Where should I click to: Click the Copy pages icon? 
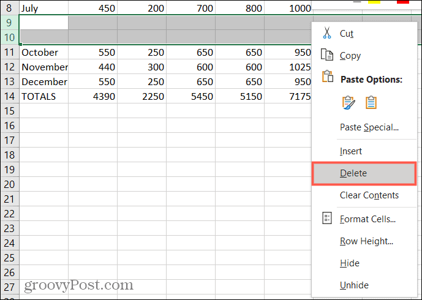[326, 54]
